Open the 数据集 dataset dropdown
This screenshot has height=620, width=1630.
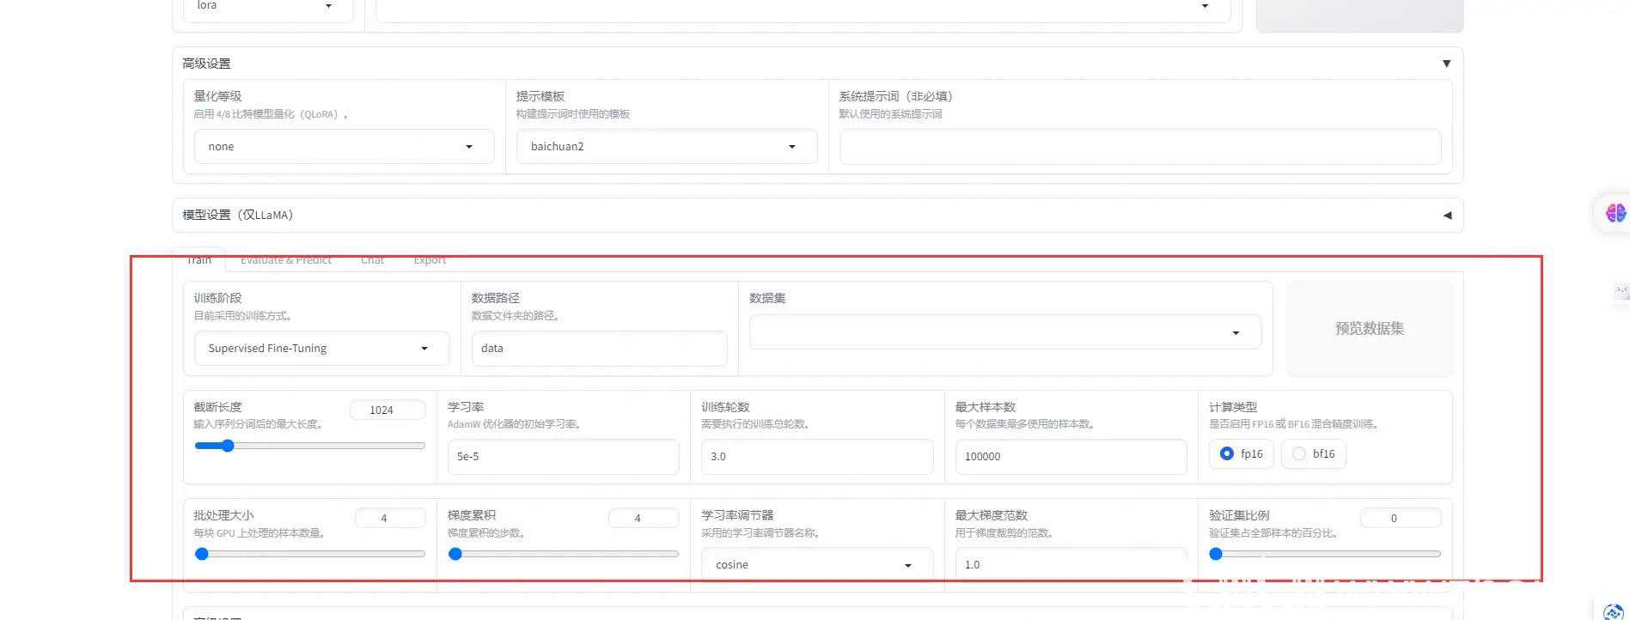point(1004,332)
